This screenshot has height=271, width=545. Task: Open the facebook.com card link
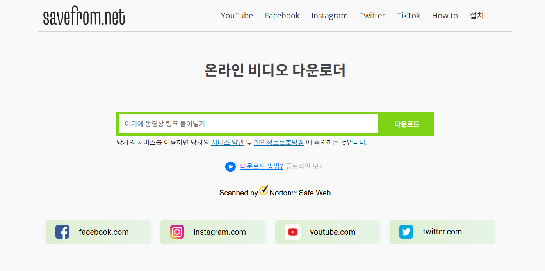click(98, 232)
